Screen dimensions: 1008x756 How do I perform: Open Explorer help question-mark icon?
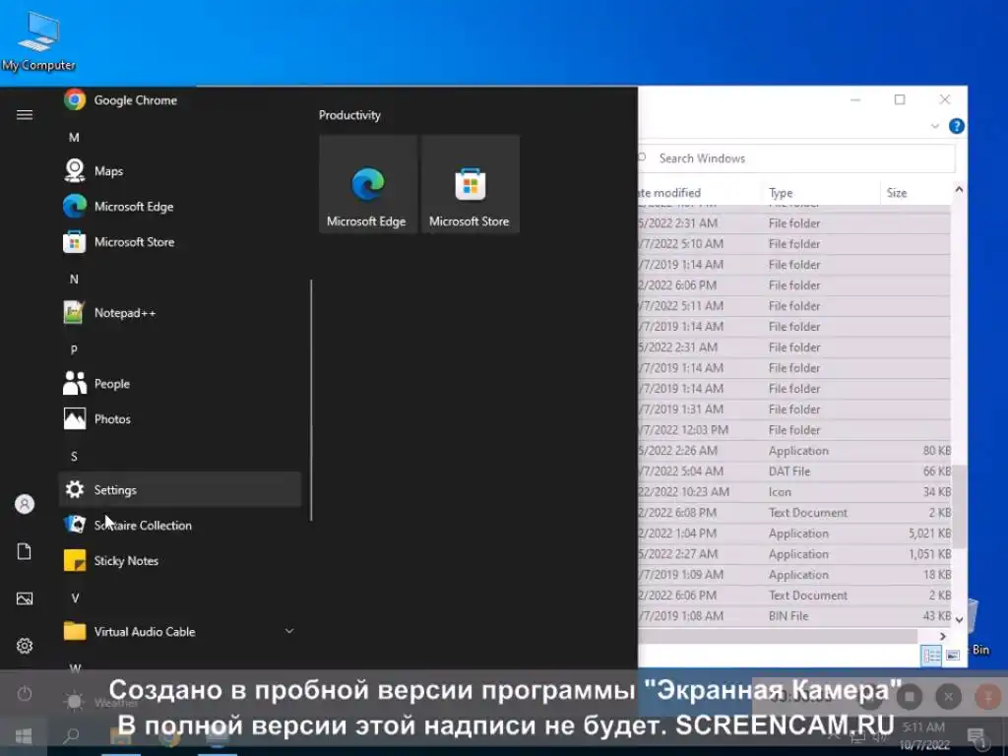[957, 126]
